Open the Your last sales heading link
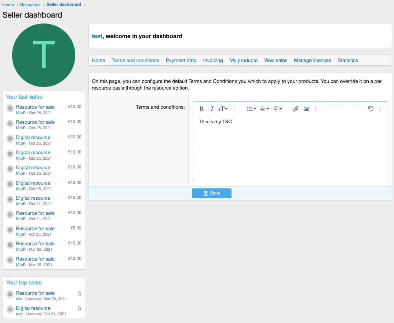 (x=24, y=97)
